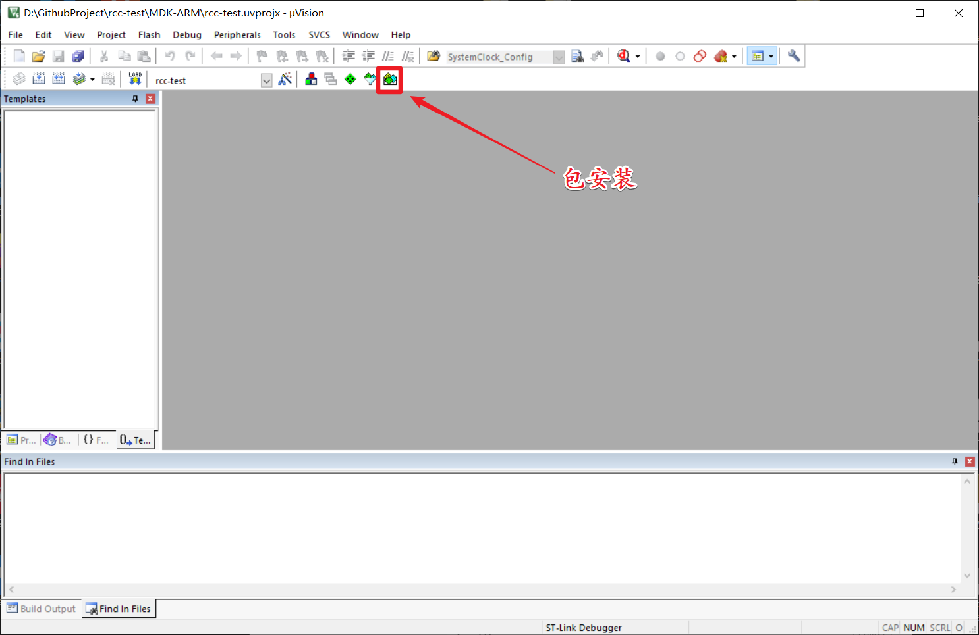This screenshot has height=635, width=979.
Task: Open a file using the Open folder icon
Action: (38, 57)
